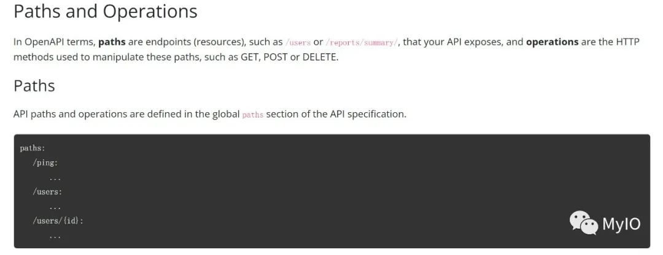Image resolution: width=663 pixels, height=255 pixels.
Task: Click the ellipsis under /users/{id}:
Action: [55, 237]
